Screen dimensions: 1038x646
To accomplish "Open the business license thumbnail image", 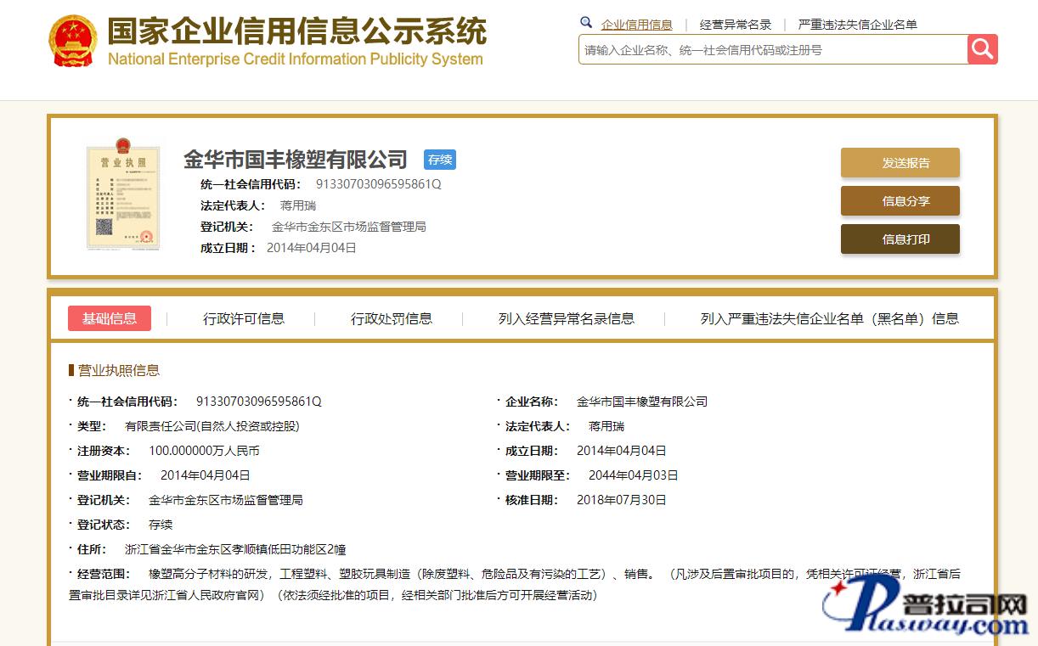I will pos(122,197).
